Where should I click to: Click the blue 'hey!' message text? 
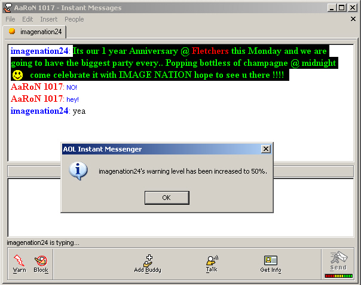[72, 99]
